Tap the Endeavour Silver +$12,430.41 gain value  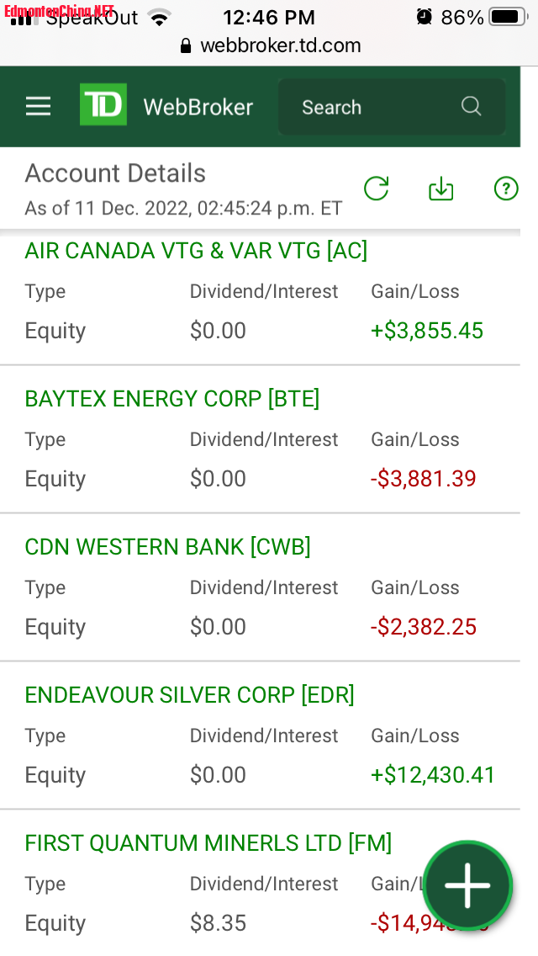pyautogui.click(x=433, y=775)
